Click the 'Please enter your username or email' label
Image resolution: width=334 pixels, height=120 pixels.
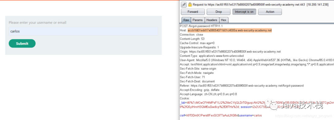[x=37, y=23]
